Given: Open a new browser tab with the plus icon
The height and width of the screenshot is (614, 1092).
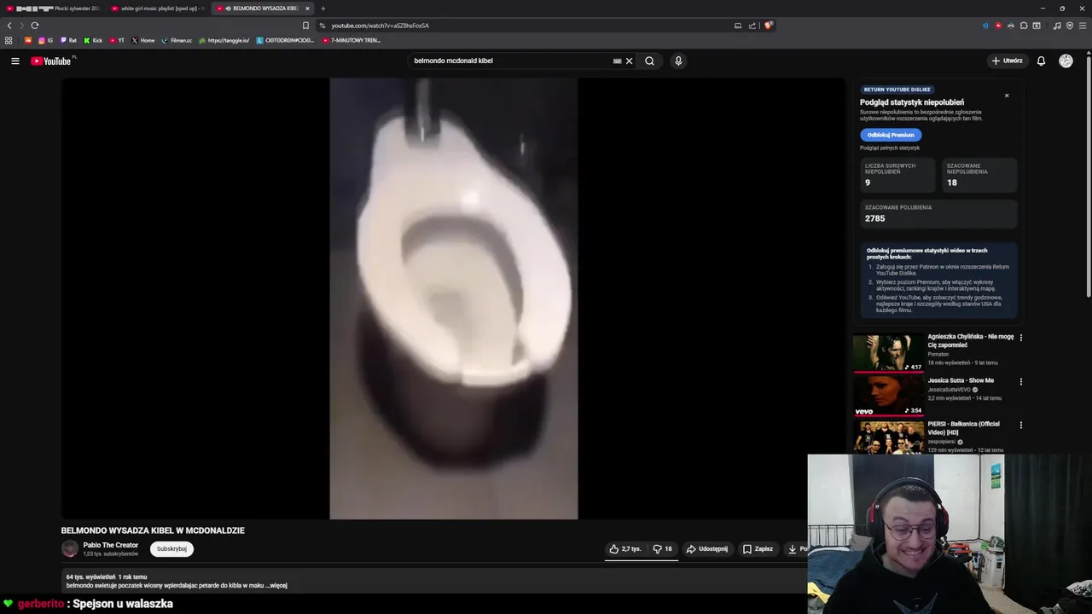Looking at the screenshot, I should click(322, 9).
